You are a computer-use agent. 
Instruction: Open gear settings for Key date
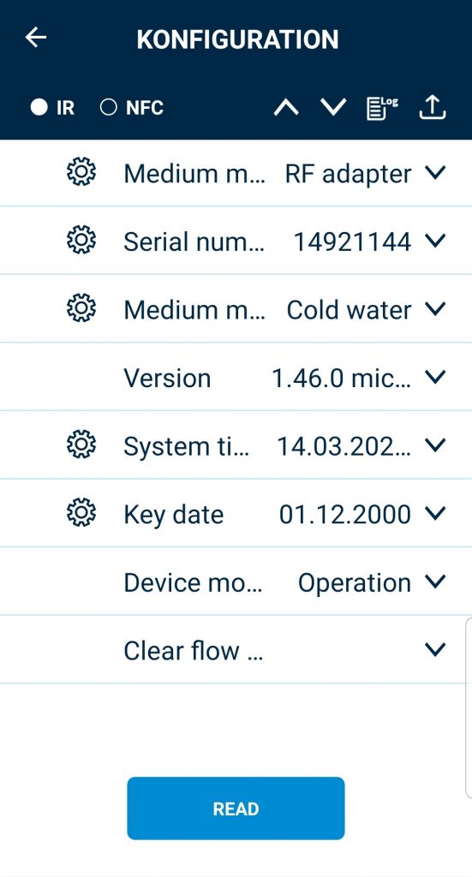point(81,513)
